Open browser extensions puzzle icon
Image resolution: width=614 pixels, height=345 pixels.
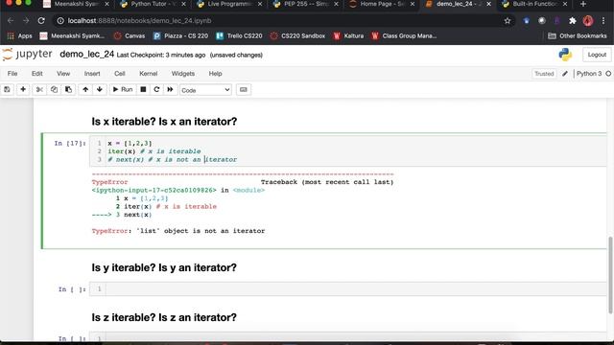[x=573, y=21]
